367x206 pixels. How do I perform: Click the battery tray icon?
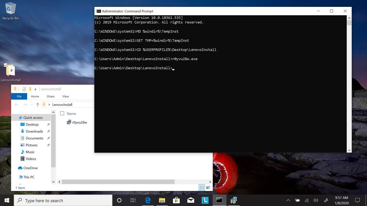[x=297, y=200]
